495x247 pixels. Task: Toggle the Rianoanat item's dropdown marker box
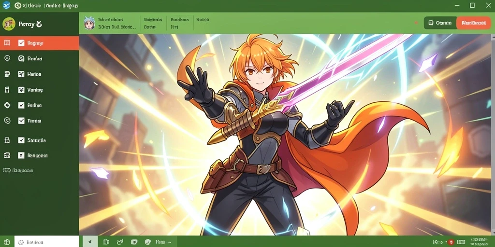pos(21,155)
